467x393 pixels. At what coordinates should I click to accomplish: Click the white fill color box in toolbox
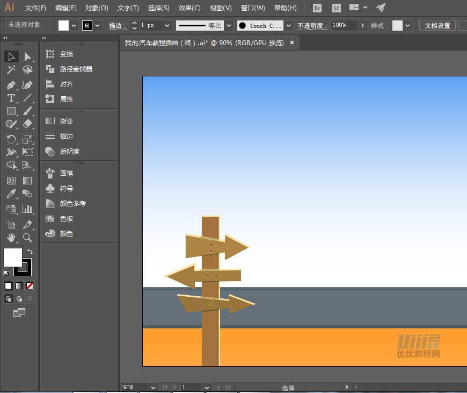pos(12,257)
